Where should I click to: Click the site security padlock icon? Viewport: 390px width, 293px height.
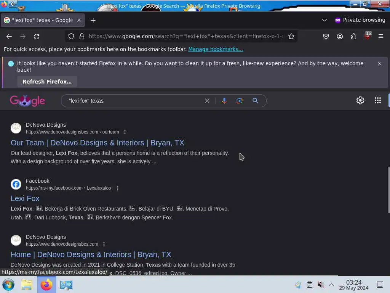point(82,36)
